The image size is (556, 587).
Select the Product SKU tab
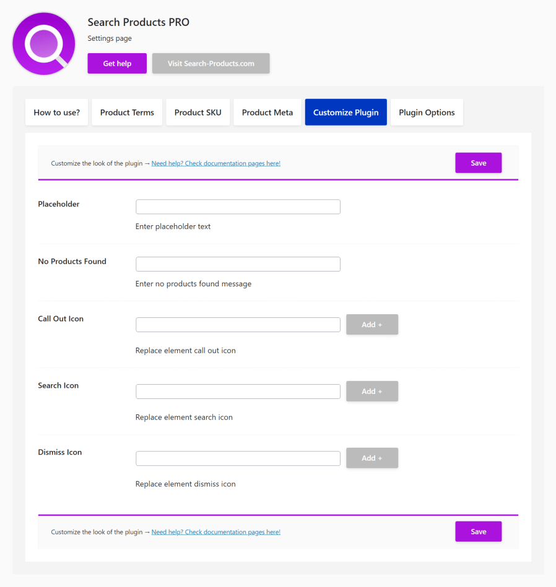[198, 113]
